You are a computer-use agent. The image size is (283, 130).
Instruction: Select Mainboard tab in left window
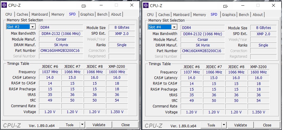point(40,15)
